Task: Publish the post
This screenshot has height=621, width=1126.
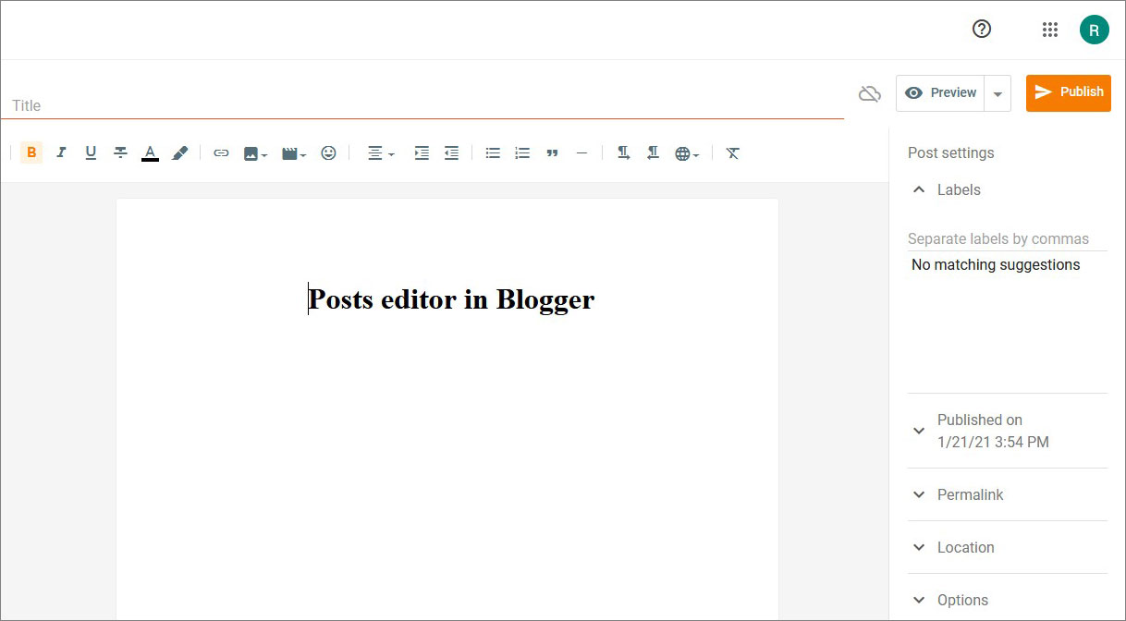Action: [1069, 92]
